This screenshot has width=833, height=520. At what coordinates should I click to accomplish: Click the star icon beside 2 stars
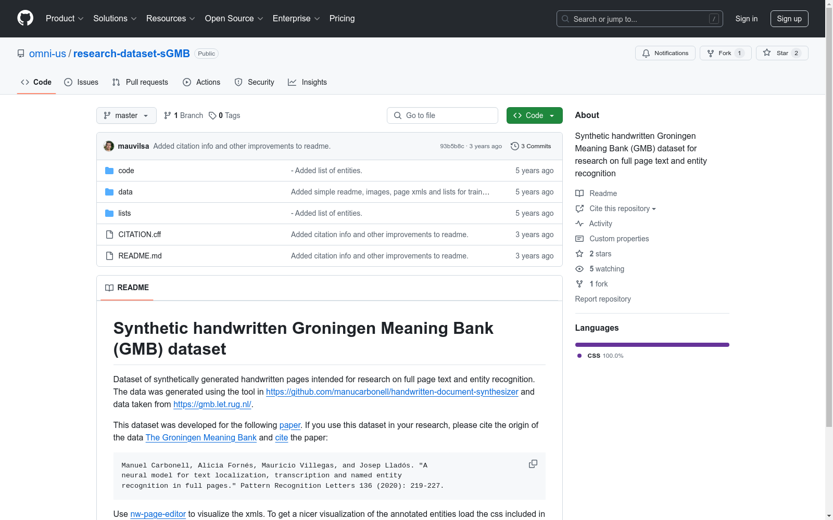[x=579, y=254]
